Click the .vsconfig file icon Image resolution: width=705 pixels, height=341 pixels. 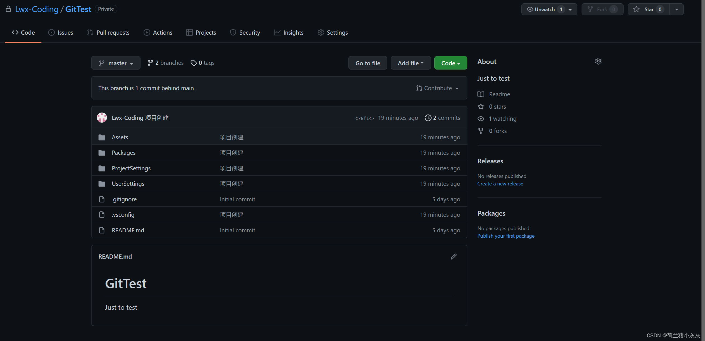pos(102,214)
